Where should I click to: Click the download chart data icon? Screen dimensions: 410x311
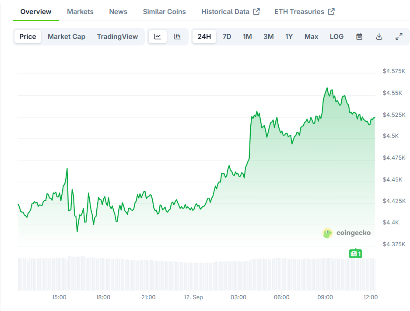click(x=379, y=36)
